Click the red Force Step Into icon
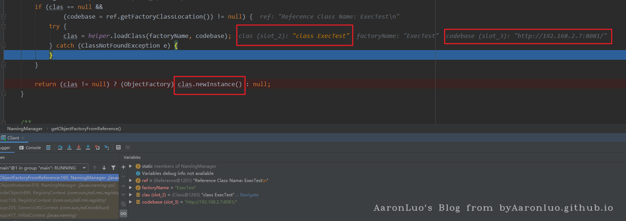This screenshot has height=221, width=626. tap(79, 147)
